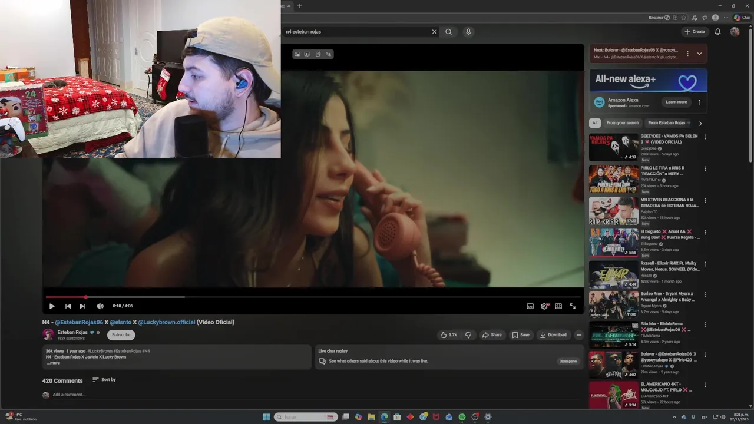This screenshot has width=754, height=424.
Task: Click the first overlay icon at the video's top-left
Action: click(x=297, y=54)
